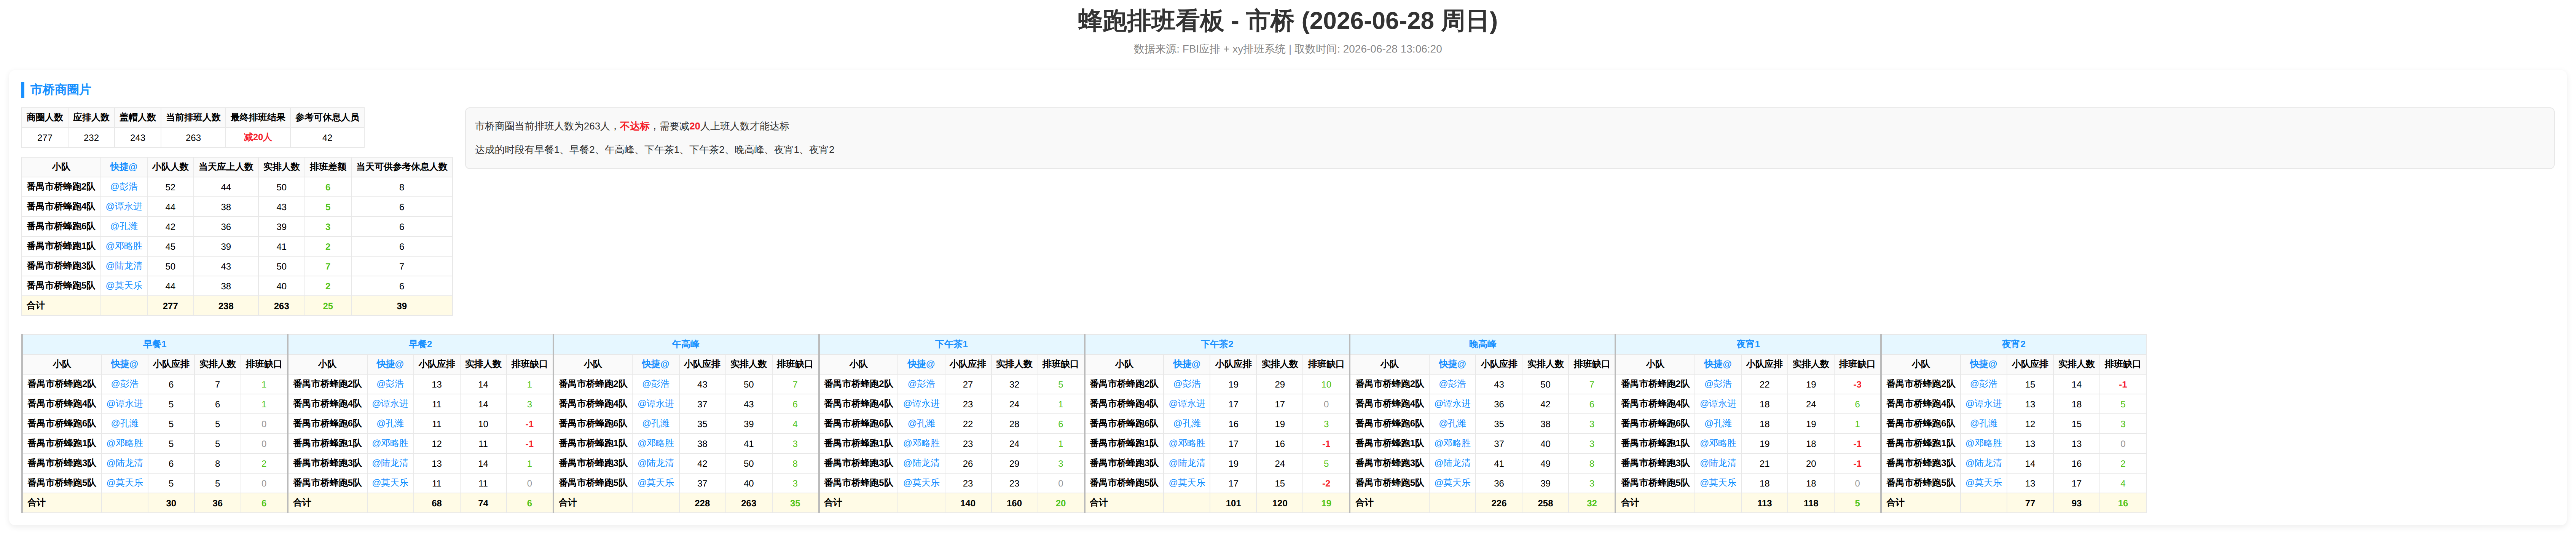Select the 午高峰 time slot header
This screenshot has height=536, width=2576.
tap(686, 344)
